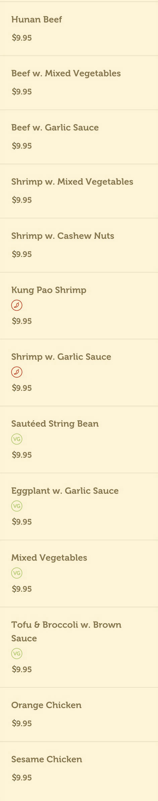The height and width of the screenshot is (801, 158).
Task: Click the VG badge under Eggplant w. Garlic Sauce
Action: click(17, 506)
